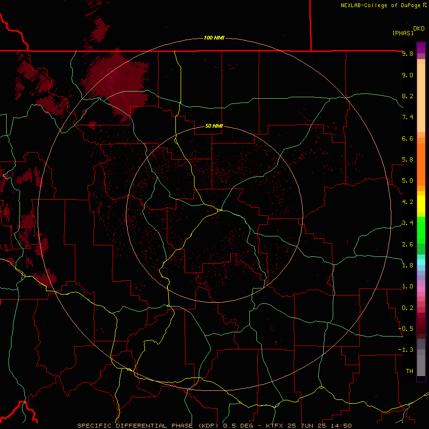Click the 4.2 value on color scale

pyautogui.click(x=408, y=202)
